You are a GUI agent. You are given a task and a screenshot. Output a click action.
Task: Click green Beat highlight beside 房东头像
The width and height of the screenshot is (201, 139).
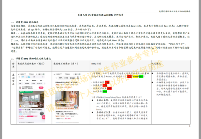[x=105, y=91]
